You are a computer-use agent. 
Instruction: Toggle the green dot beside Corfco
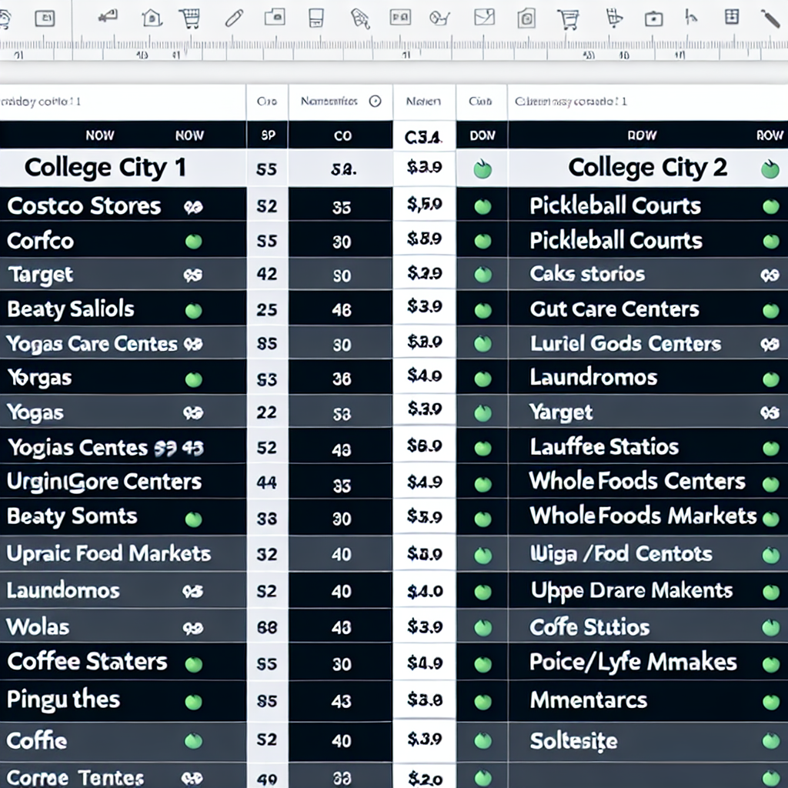[193, 242]
